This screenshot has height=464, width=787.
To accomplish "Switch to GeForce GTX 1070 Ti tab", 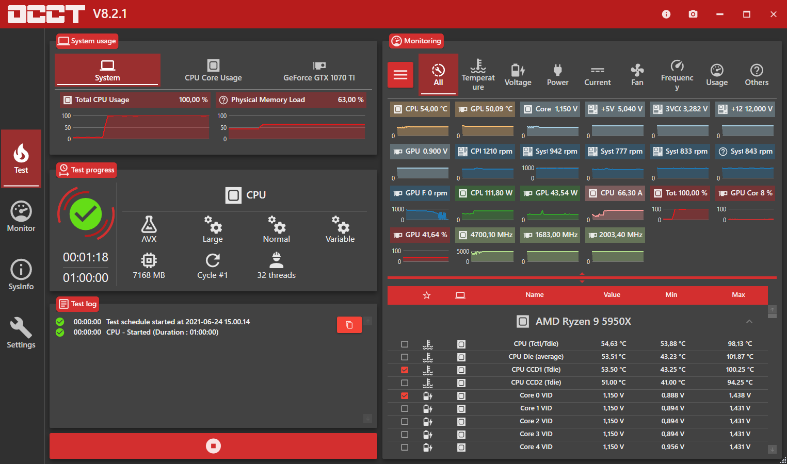I will 319,71.
